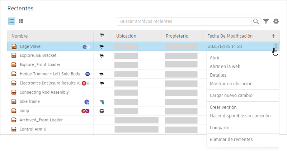Choose Abrir en la web
This screenshot has height=151, width=287.
point(225,66)
